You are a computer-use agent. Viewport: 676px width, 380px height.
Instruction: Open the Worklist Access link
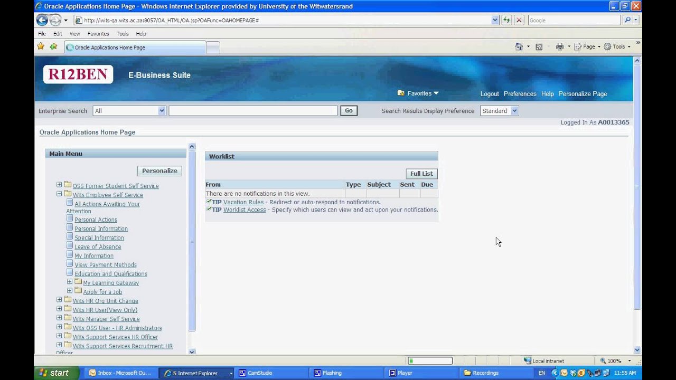pos(245,210)
